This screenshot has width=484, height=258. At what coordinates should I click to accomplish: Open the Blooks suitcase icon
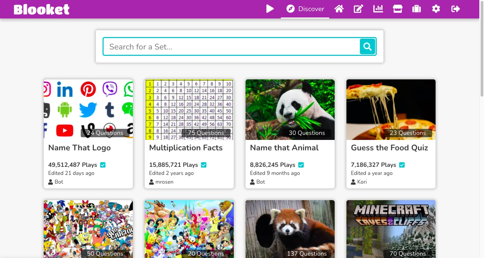417,9
